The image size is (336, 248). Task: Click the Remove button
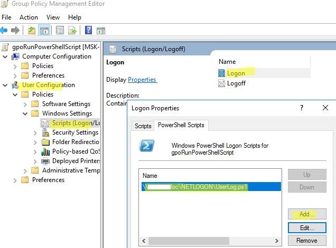coord(307,241)
